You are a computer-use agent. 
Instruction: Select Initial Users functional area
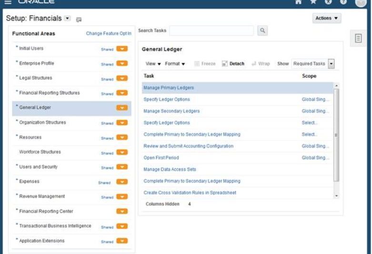coord(31,49)
